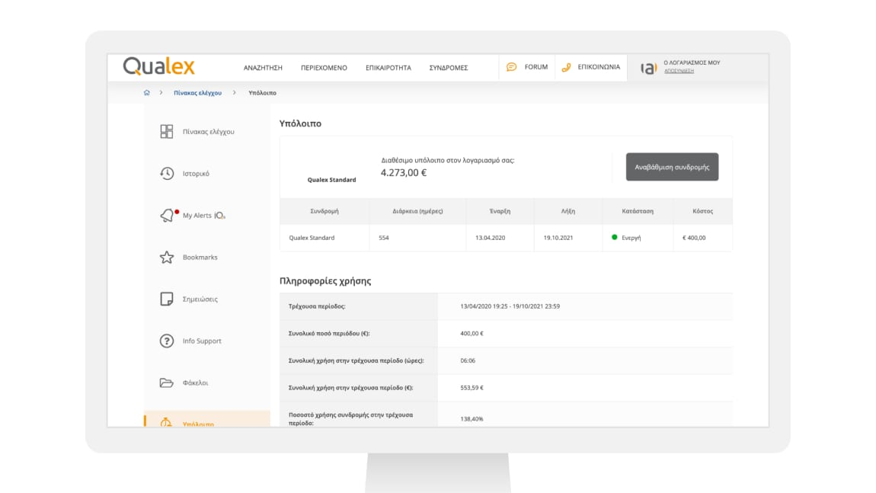The width and height of the screenshot is (876, 493).
Task: Click the history clock icon
Action: (x=167, y=173)
